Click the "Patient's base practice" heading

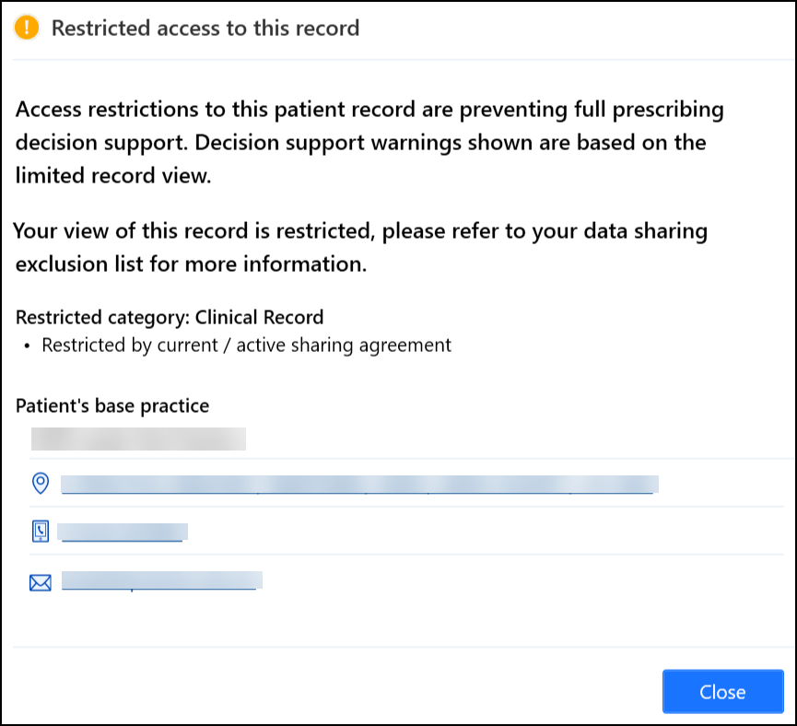(112, 405)
